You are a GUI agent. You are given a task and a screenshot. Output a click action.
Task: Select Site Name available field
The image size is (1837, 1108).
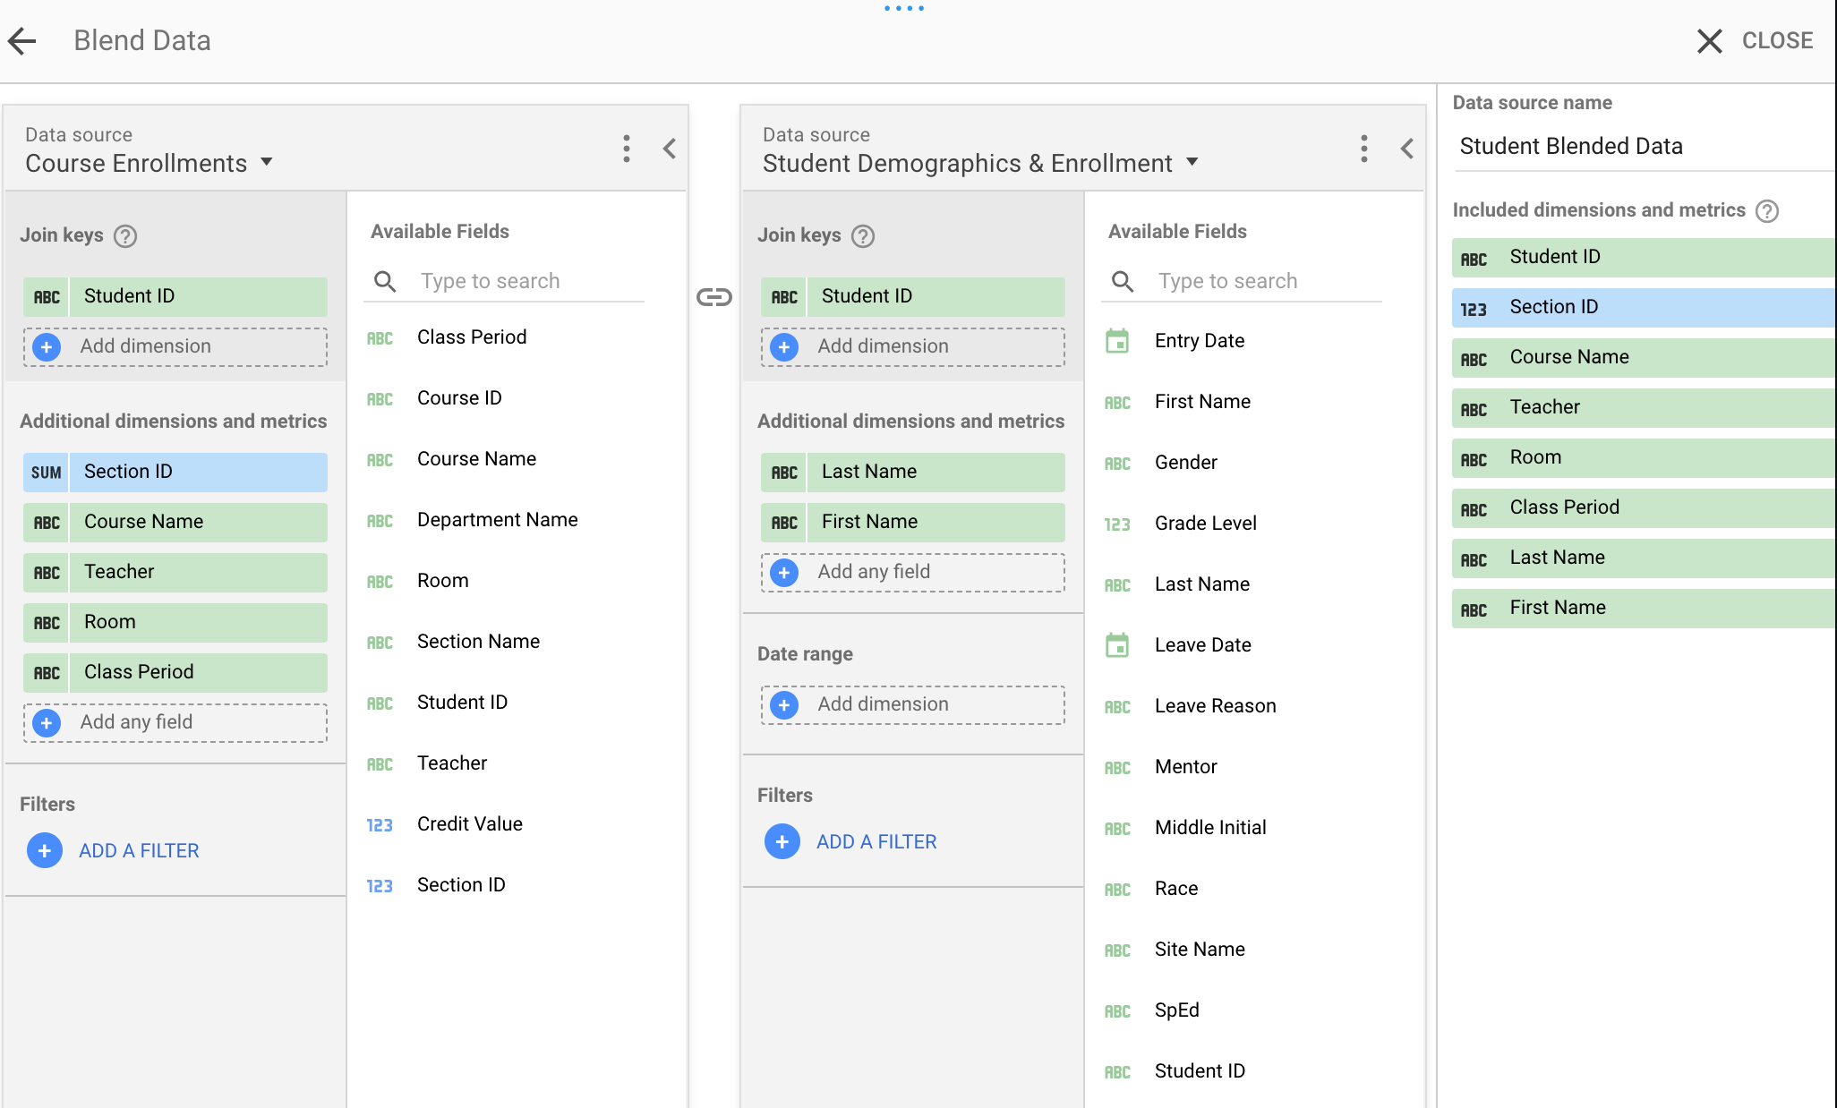[x=1200, y=950]
